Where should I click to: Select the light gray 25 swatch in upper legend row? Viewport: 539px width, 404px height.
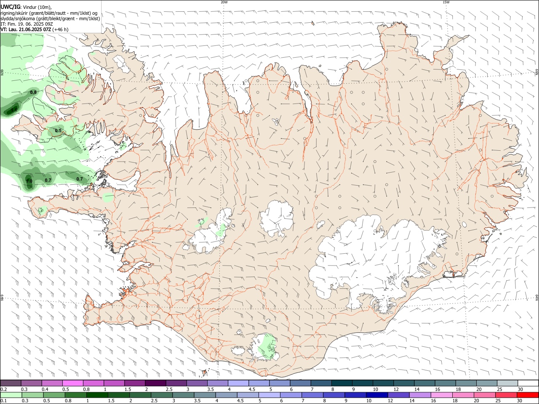(507, 383)
